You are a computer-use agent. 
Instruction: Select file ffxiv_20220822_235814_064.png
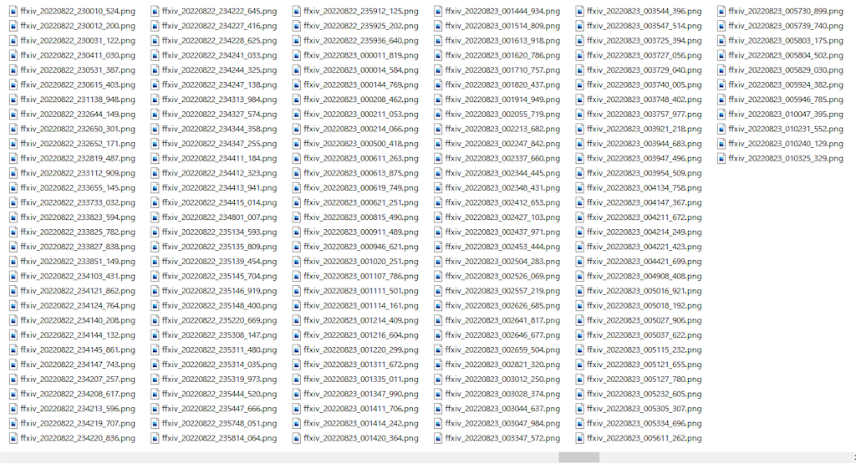(x=220, y=438)
